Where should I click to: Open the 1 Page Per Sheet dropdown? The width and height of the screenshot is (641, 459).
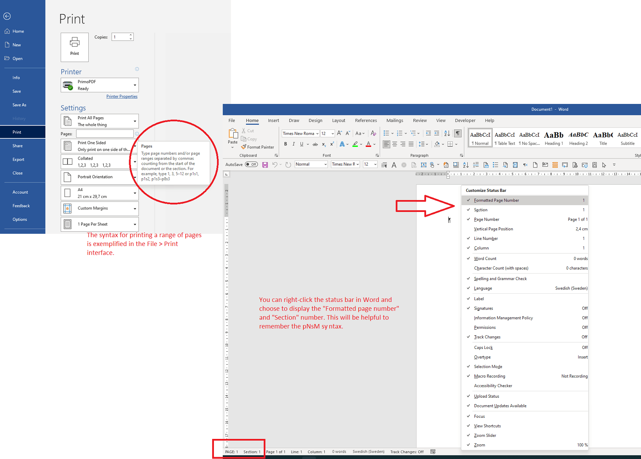[100, 224]
